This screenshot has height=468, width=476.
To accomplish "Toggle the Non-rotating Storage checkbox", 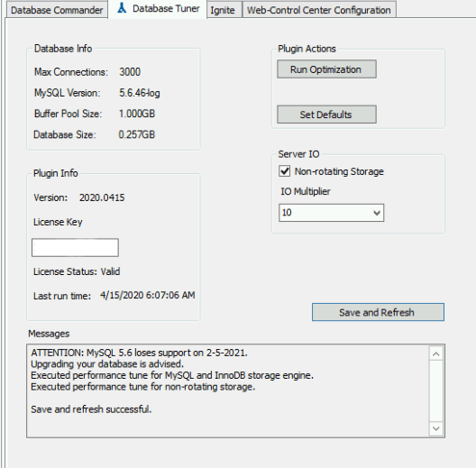I will click(x=285, y=171).
